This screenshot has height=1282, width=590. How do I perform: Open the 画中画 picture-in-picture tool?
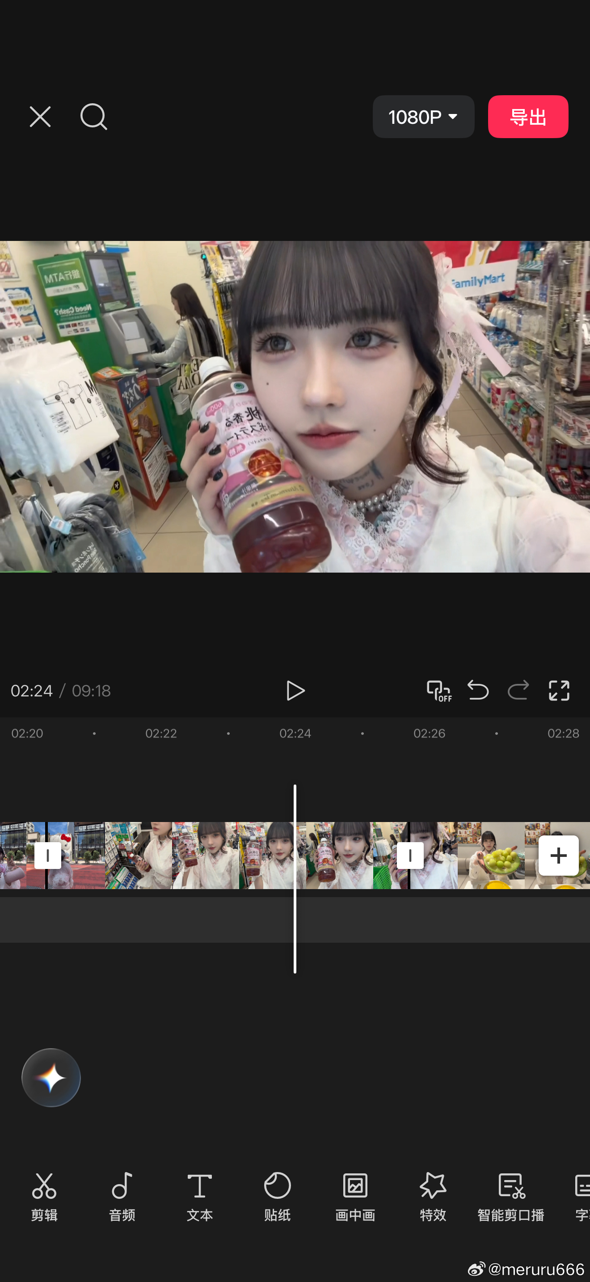[355, 1197]
